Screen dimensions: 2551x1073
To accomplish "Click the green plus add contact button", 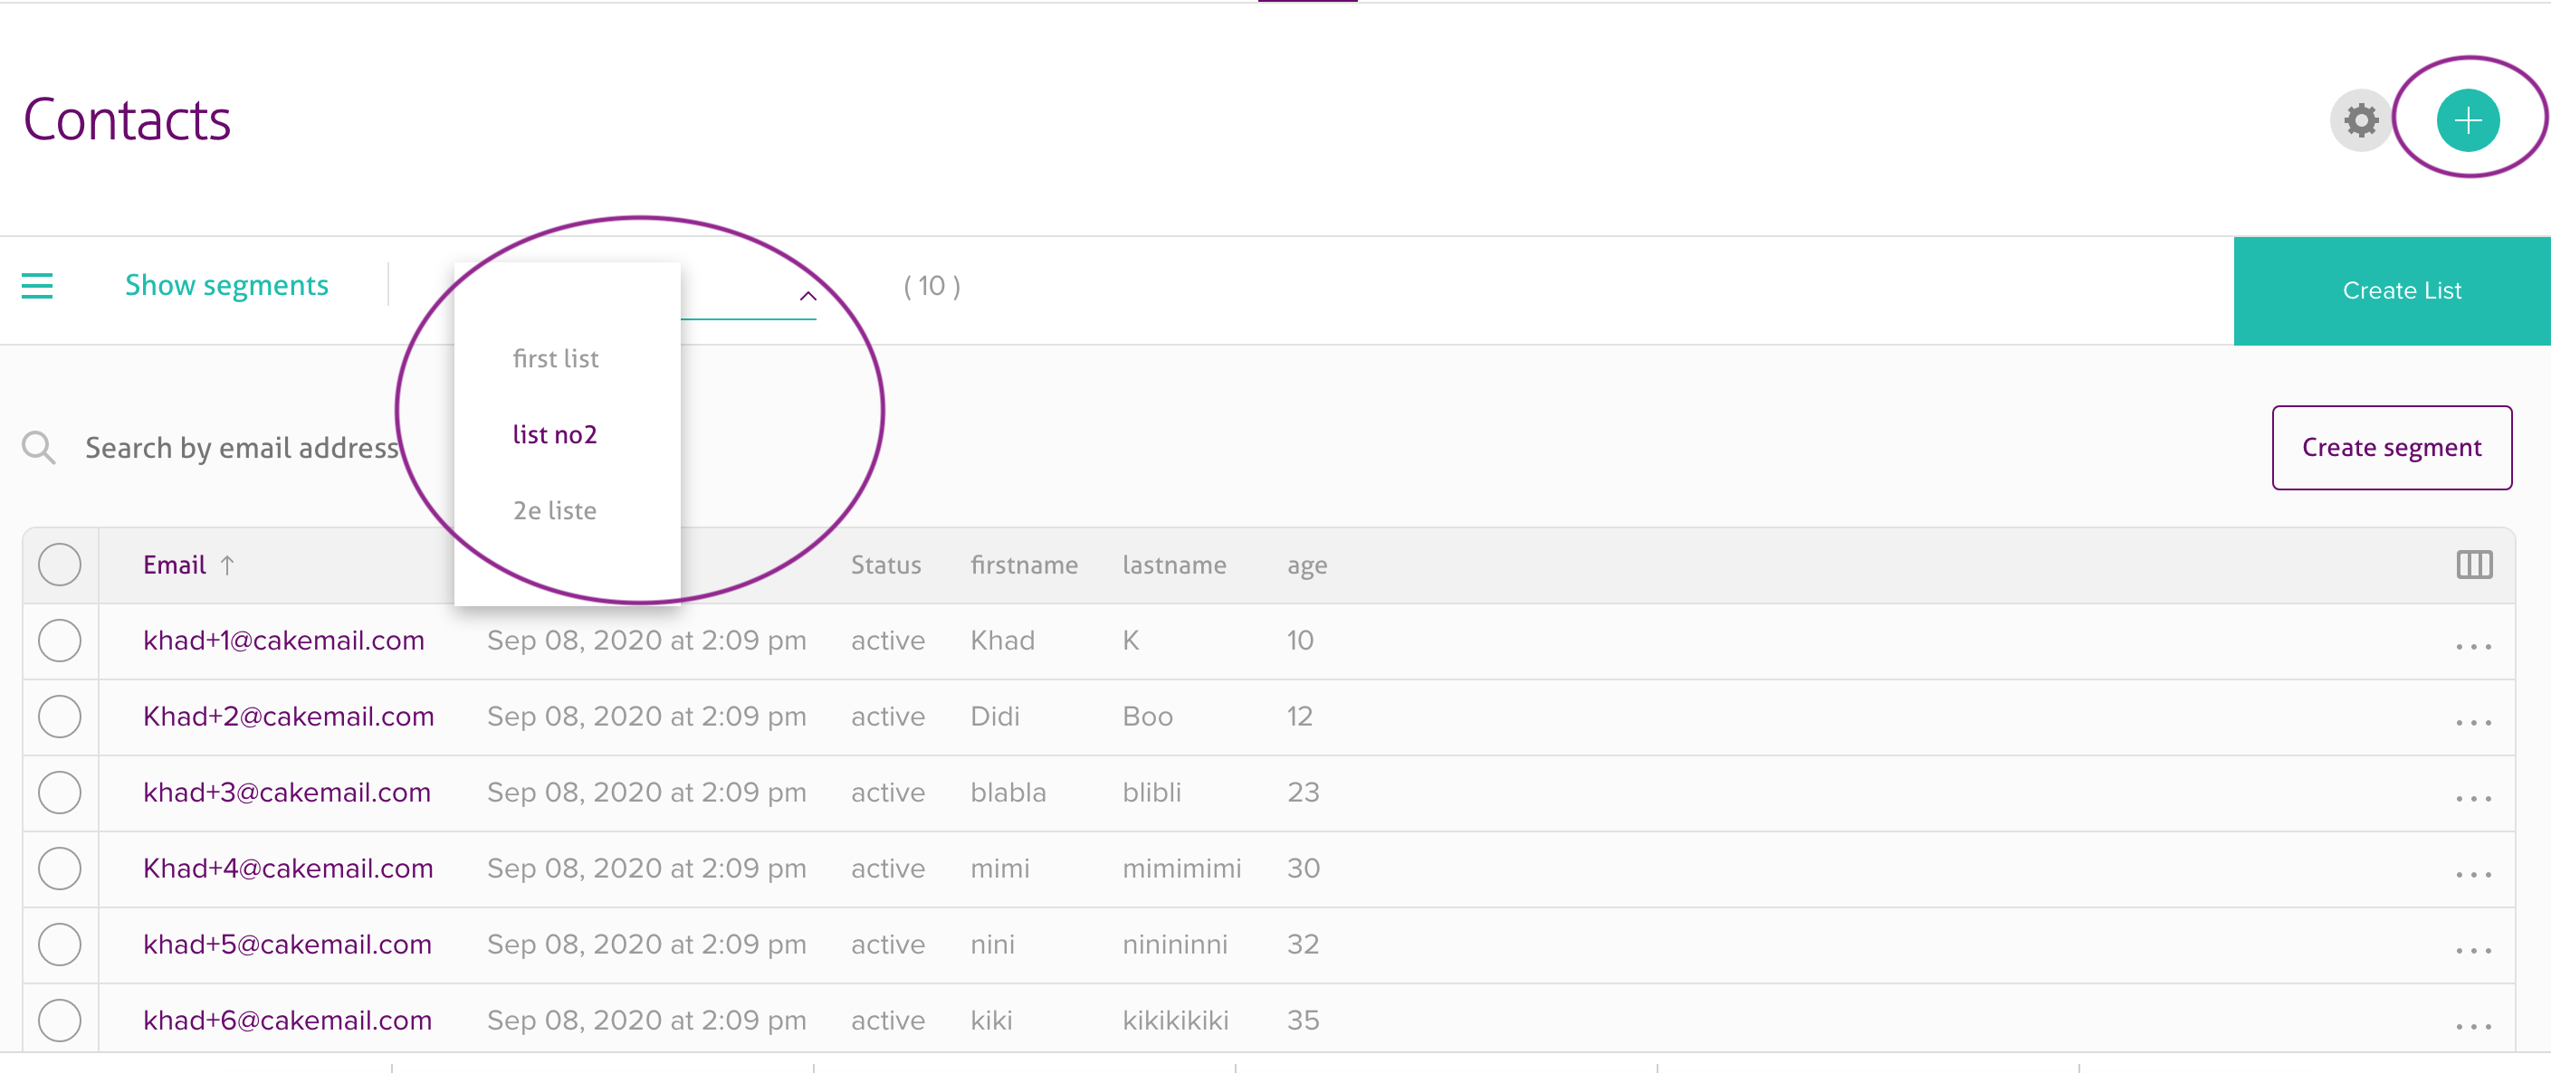I will (x=2467, y=120).
